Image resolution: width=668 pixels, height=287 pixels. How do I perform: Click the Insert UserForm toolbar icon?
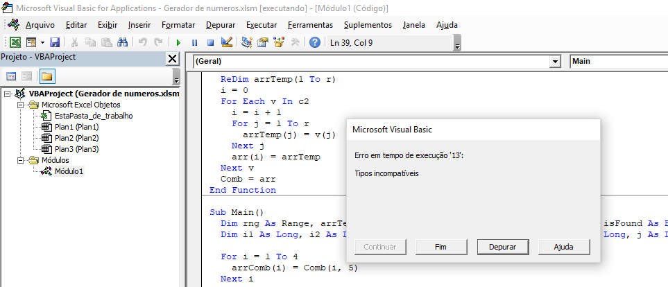(x=31, y=42)
